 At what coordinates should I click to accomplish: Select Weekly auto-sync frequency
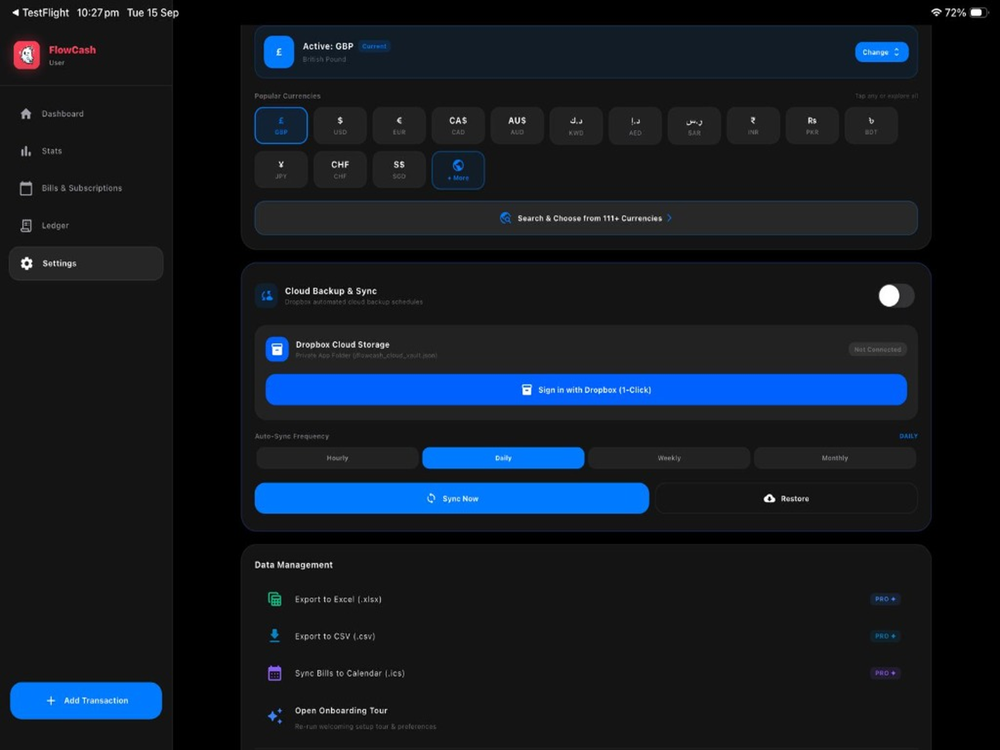pyautogui.click(x=669, y=458)
